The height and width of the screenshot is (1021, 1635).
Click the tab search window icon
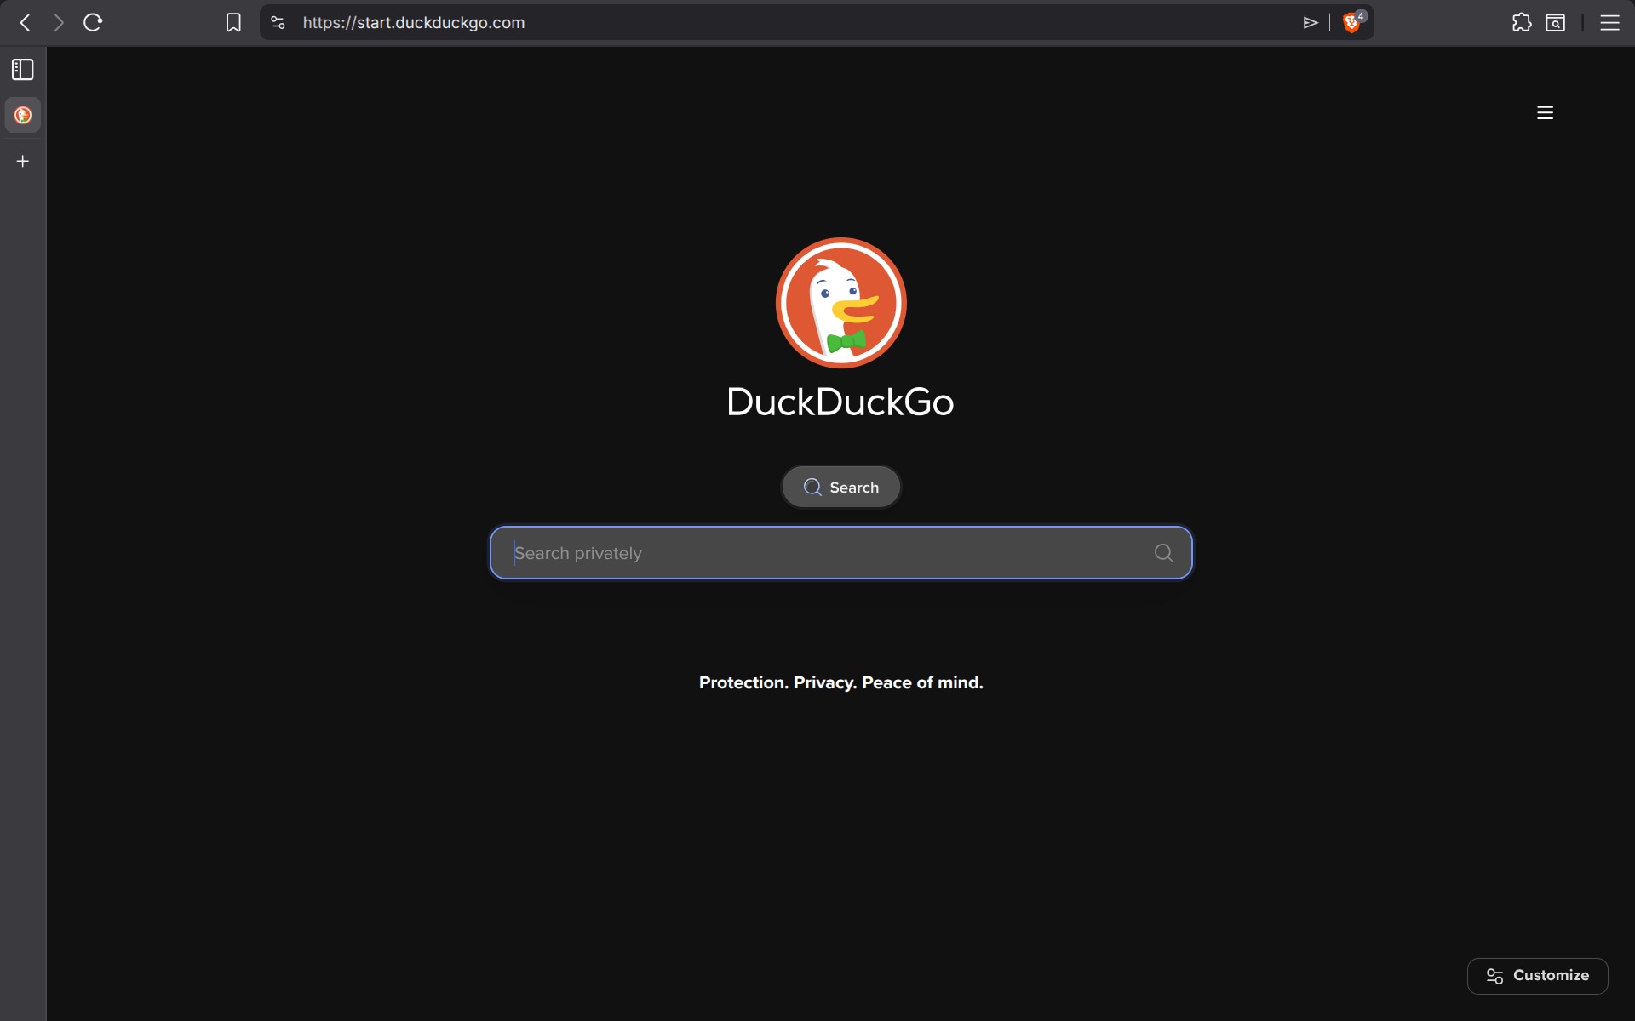[1556, 23]
